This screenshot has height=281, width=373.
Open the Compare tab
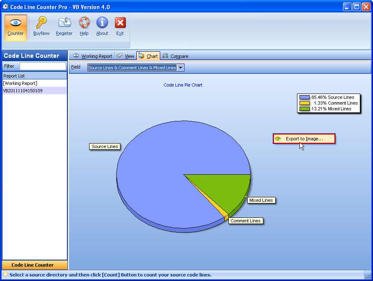[175, 56]
